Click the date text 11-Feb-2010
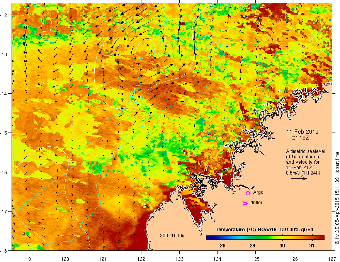Viewport: 340px width, 262px height. point(302,132)
